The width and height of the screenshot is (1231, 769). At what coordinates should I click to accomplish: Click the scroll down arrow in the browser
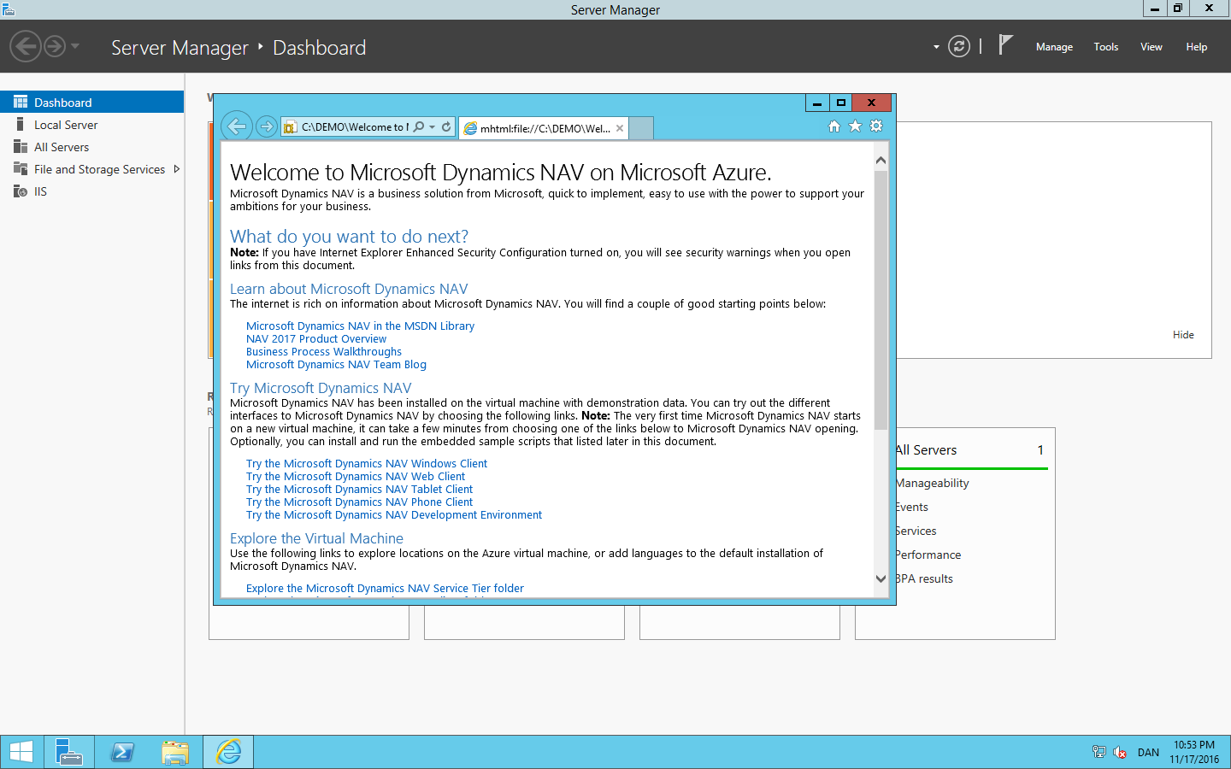[881, 578]
